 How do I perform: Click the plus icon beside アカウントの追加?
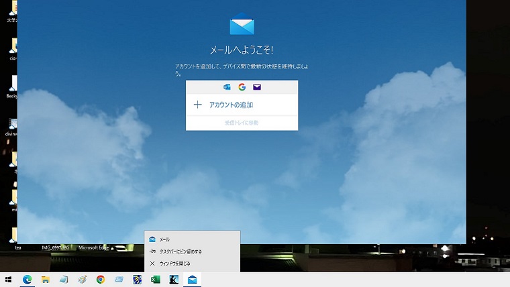tap(197, 105)
